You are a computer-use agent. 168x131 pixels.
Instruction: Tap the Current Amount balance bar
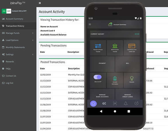pos(115,34)
